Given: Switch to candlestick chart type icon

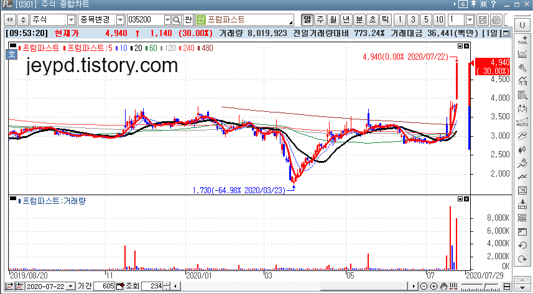Looking at the screenshot, I should pos(522,150).
